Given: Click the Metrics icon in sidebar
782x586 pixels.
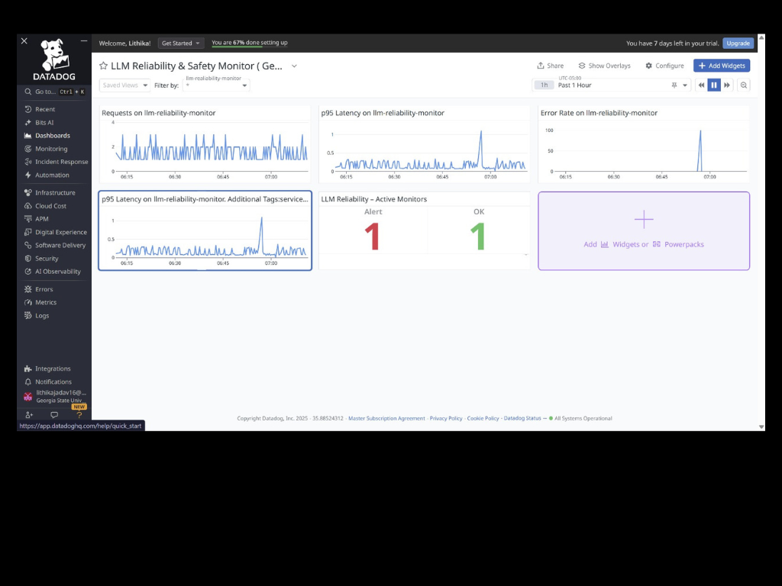Looking at the screenshot, I should pos(28,302).
